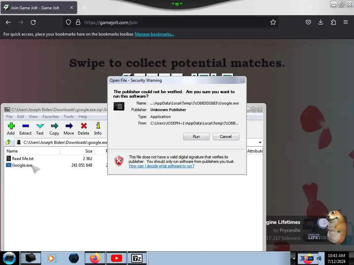Screen dimensions: 354x265
Task: Click the Imagine Lifetimes thumbnail
Action: [x=316, y=229]
